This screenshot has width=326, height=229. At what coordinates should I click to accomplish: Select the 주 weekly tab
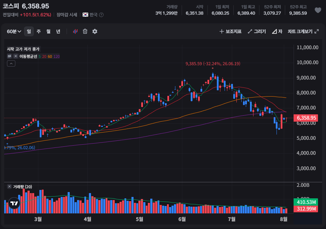pos(39,31)
